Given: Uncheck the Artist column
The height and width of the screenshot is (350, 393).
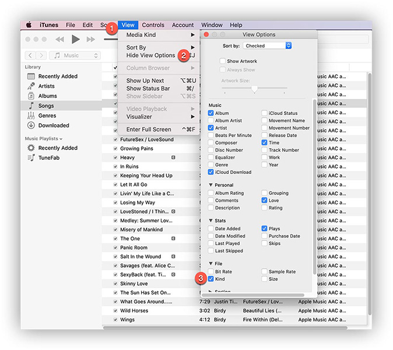Looking at the screenshot, I should [211, 128].
